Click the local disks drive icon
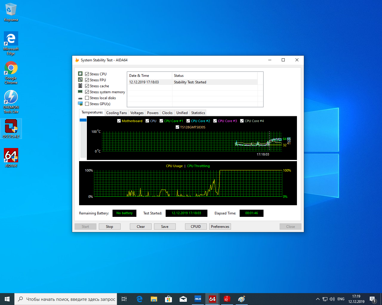Screen dimensions: 382x305 80,98
